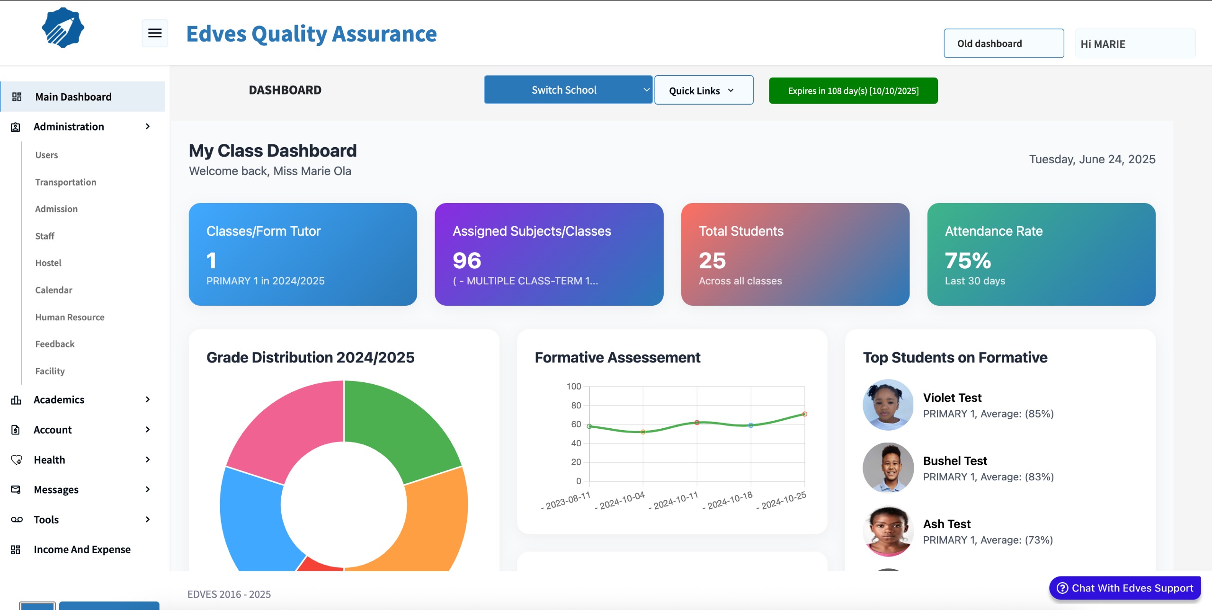The image size is (1212, 610).
Task: Click the 2023-08-11 data point on chart
Action: point(589,426)
